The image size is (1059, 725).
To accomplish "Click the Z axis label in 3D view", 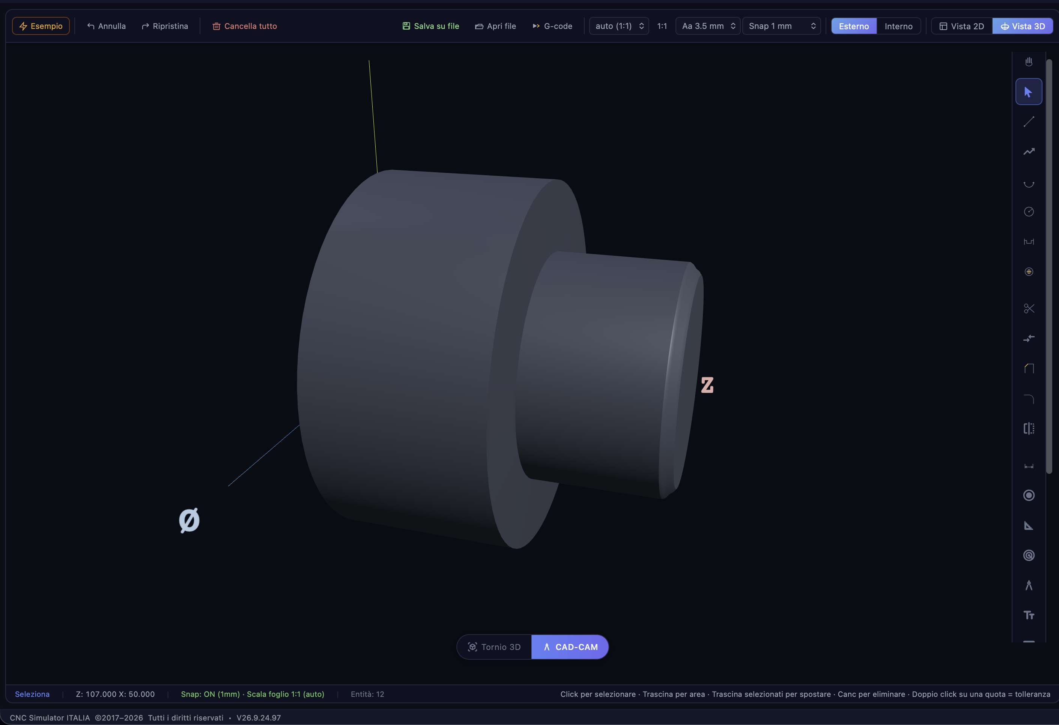I will click(x=707, y=385).
